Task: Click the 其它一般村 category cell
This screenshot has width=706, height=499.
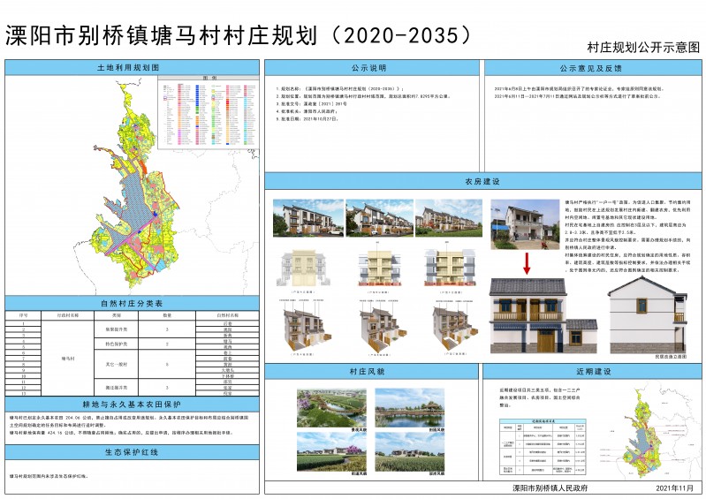Action: pos(116,364)
